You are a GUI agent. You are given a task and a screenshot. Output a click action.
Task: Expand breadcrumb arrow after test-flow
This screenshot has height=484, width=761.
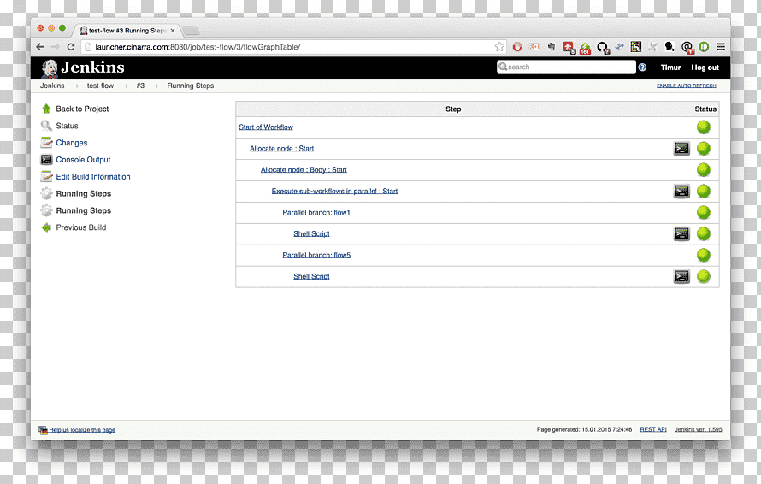coord(127,86)
